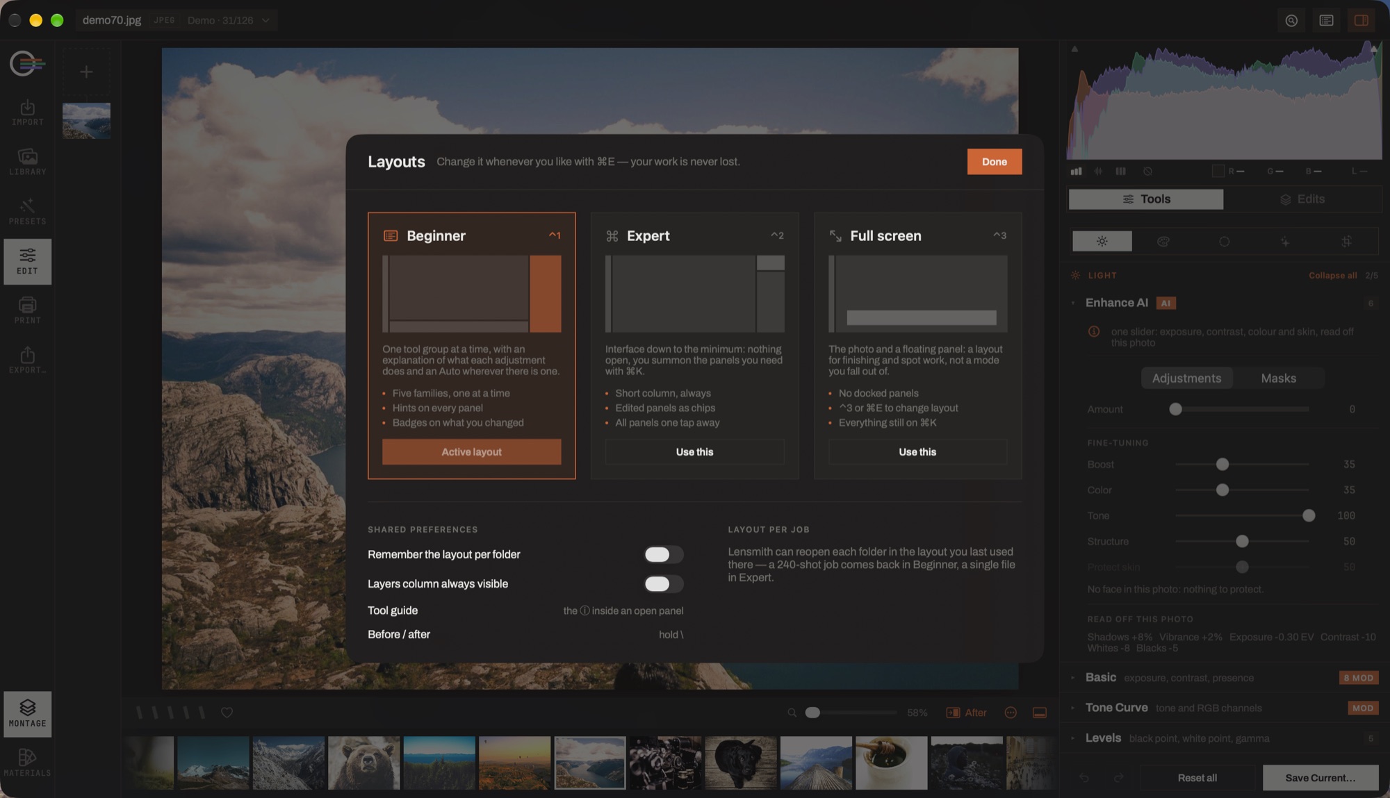Open the Montage module
Viewport: 1390px width, 798px height.
27,714
